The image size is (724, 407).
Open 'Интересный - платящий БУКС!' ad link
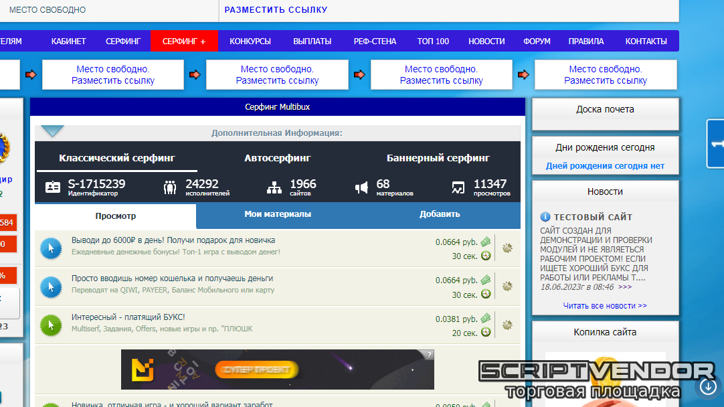[x=128, y=317]
